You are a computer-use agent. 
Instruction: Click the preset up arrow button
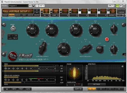37,10
